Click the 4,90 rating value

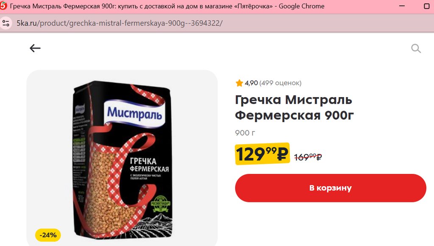pyautogui.click(x=251, y=83)
